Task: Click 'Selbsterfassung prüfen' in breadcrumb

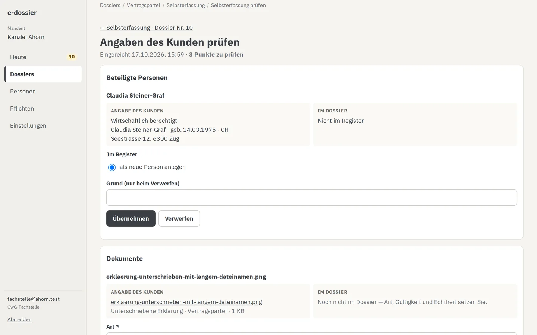Action: pos(238,5)
